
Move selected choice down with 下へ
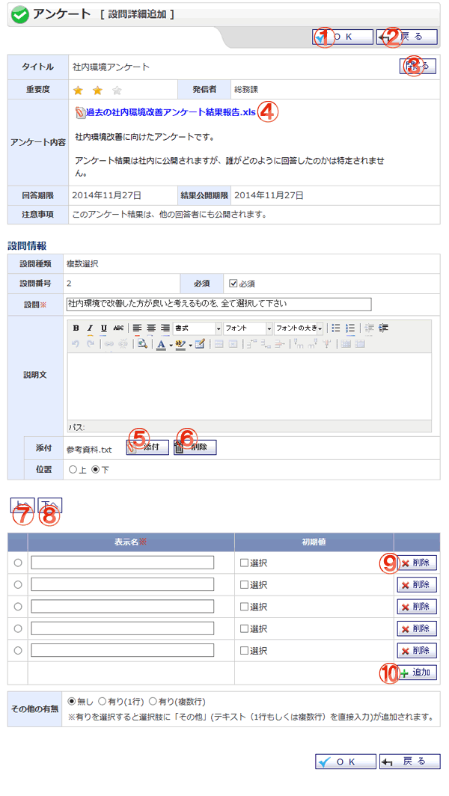pos(50,505)
